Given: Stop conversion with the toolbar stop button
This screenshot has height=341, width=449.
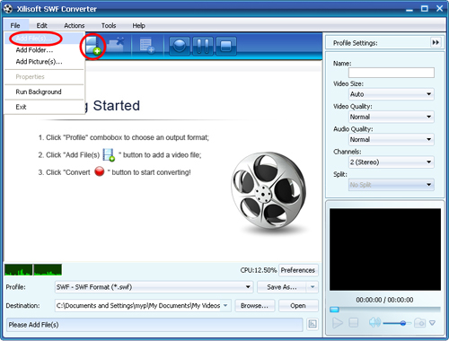Looking at the screenshot, I should pos(226,46).
